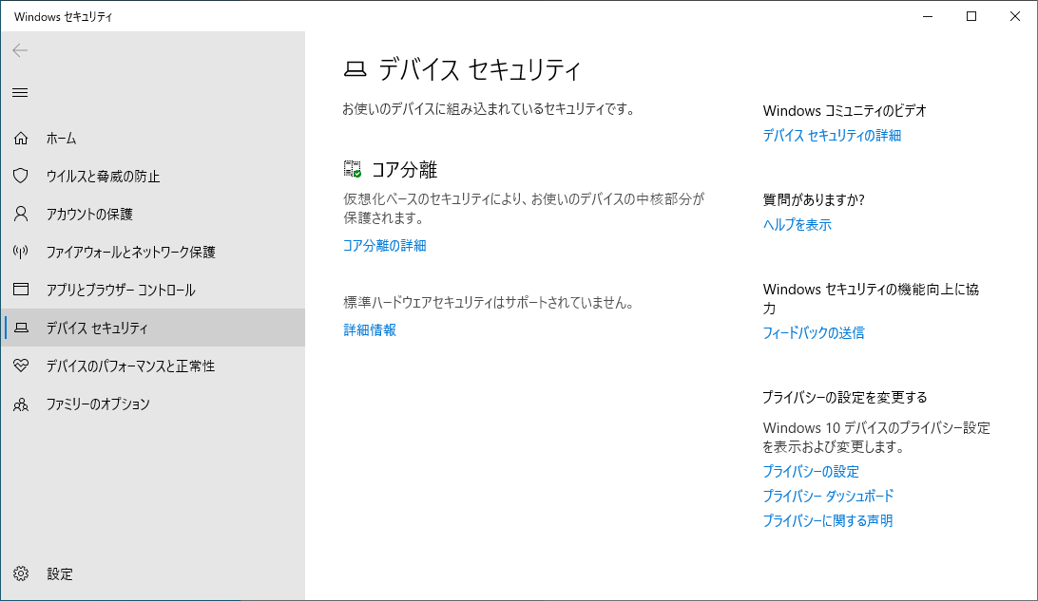Minimize the Windows セキュリティ window
The width and height of the screenshot is (1038, 601).
coord(928,16)
